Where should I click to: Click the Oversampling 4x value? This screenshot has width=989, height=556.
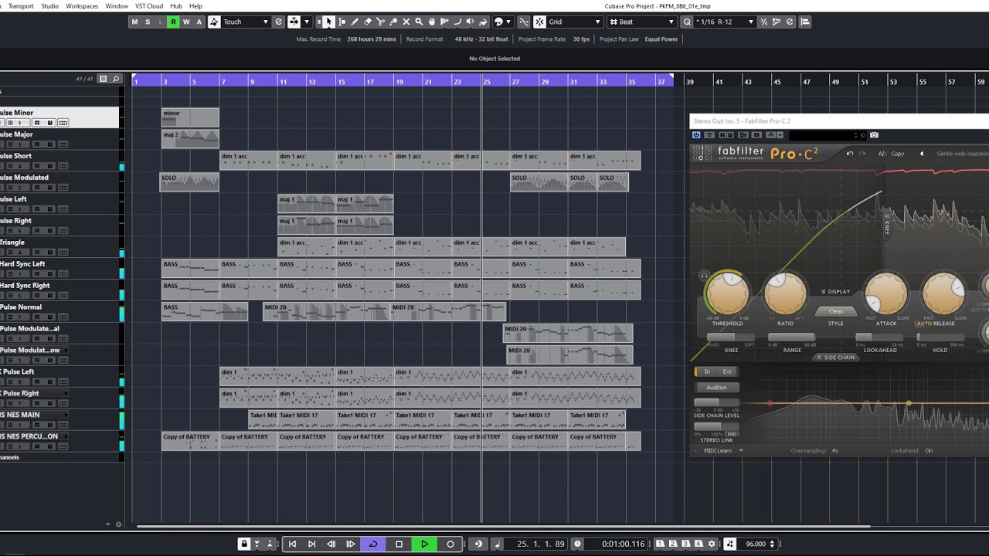click(835, 450)
